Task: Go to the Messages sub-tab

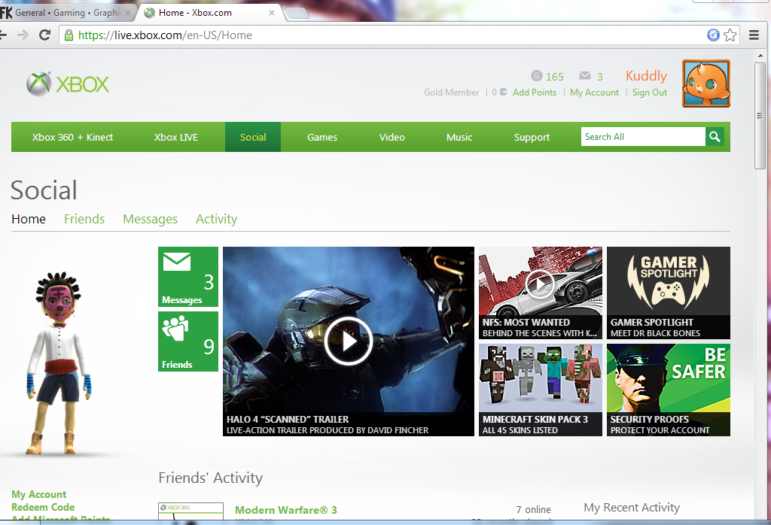Action: 150,219
